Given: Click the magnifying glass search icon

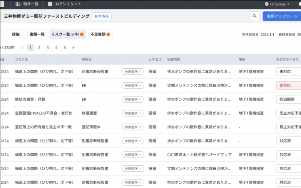Looking at the screenshot, I should coord(255,16).
